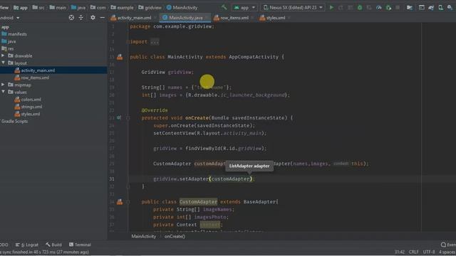Click the scroll-from-source target icon
Viewport: 456px width, 256px height.
pyautogui.click(x=71, y=18)
